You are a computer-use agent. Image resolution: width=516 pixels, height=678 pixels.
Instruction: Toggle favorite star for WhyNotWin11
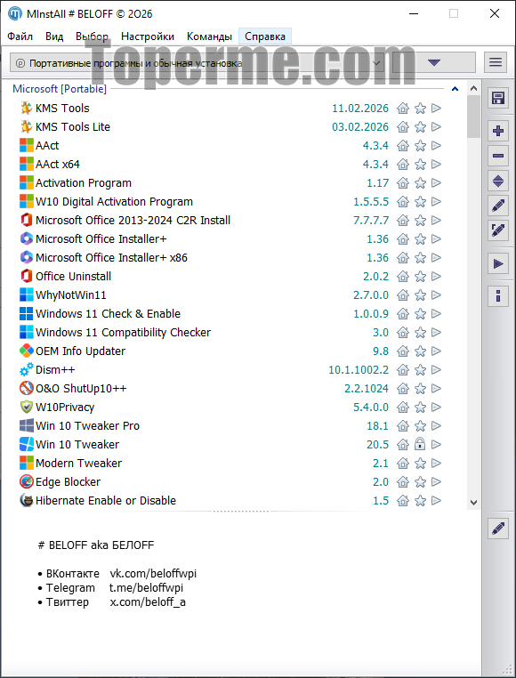tap(420, 295)
